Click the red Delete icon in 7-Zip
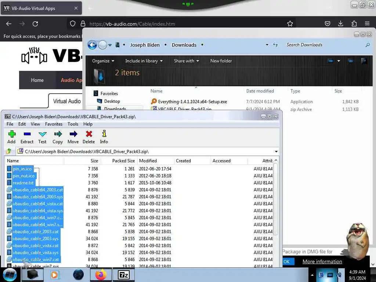376x282 pixels. [x=89, y=137]
